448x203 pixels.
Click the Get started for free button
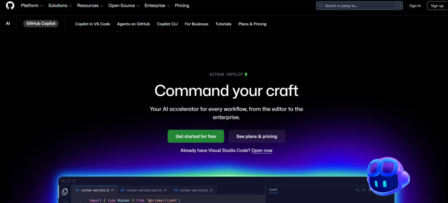[196, 136]
